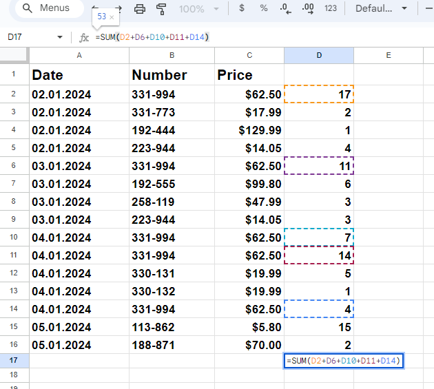This screenshot has height=389, width=434.
Task: Click the number 113-862 cell
Action: pyautogui.click(x=172, y=327)
